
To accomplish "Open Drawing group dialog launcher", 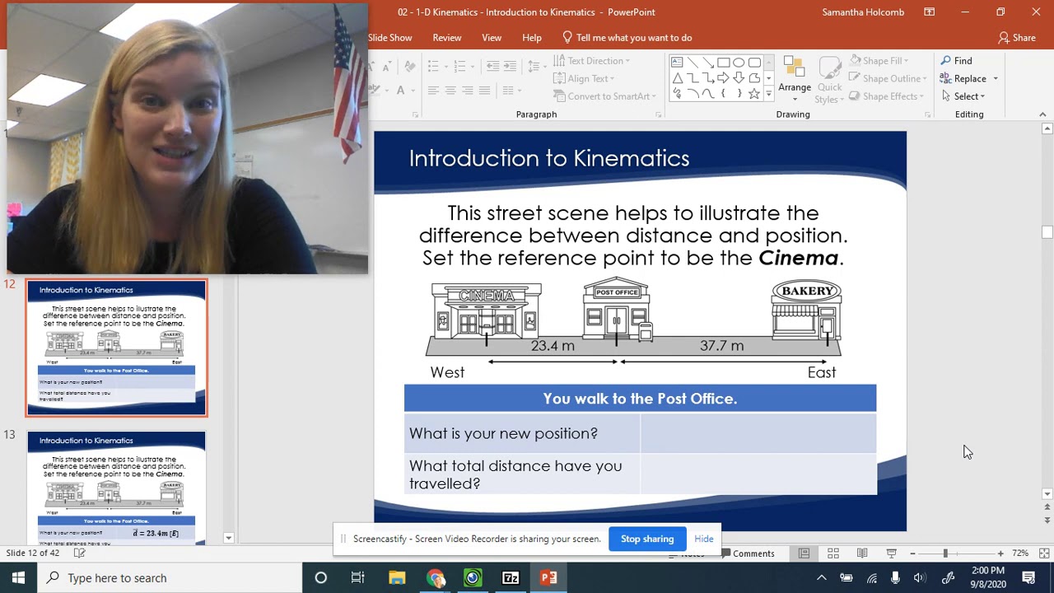I will [x=928, y=114].
